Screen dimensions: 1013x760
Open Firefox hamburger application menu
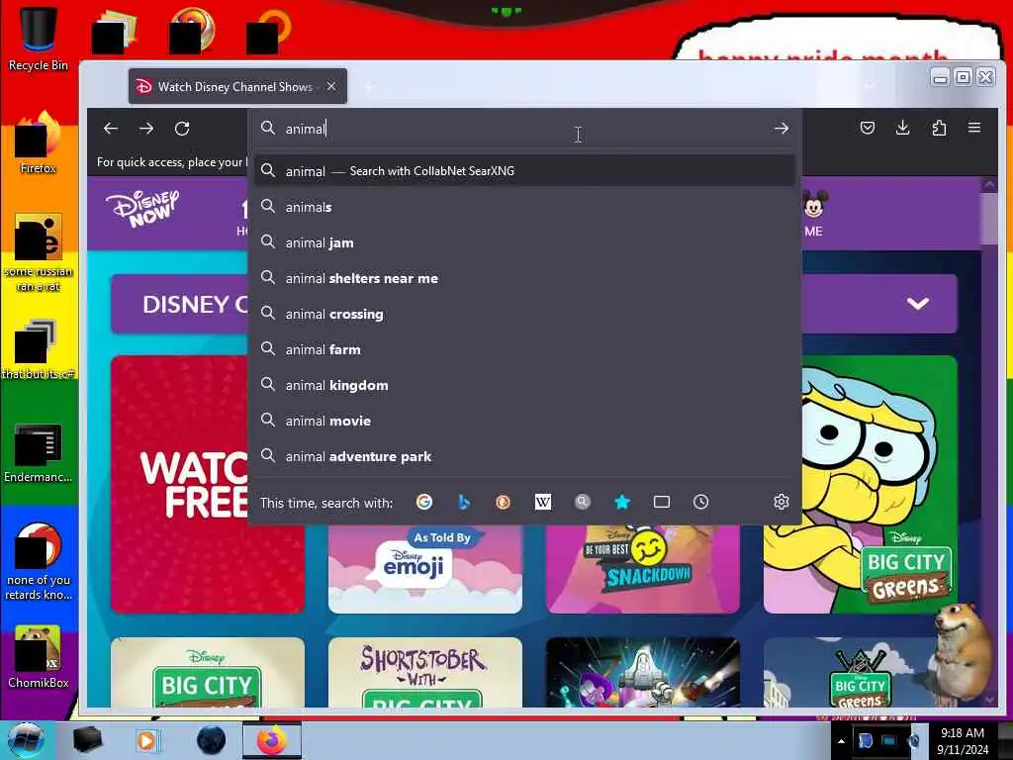974,128
